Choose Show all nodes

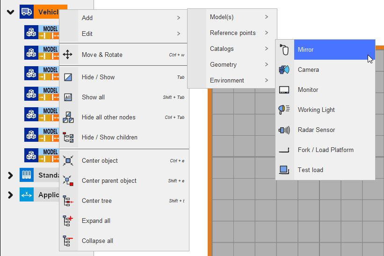[x=93, y=97]
